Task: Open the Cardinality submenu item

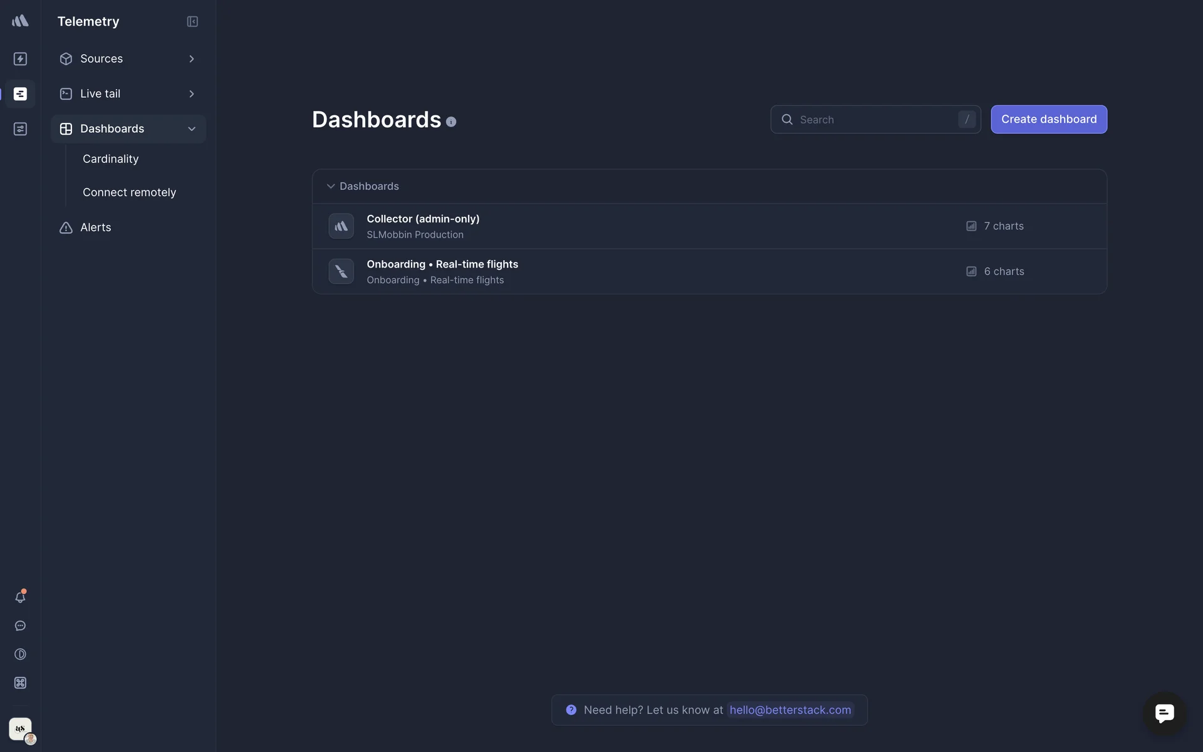Action: 111,159
